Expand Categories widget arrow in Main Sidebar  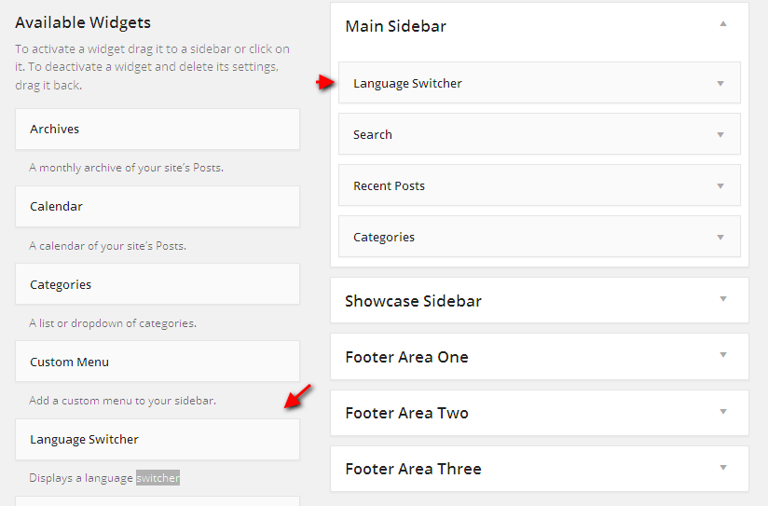coord(720,238)
